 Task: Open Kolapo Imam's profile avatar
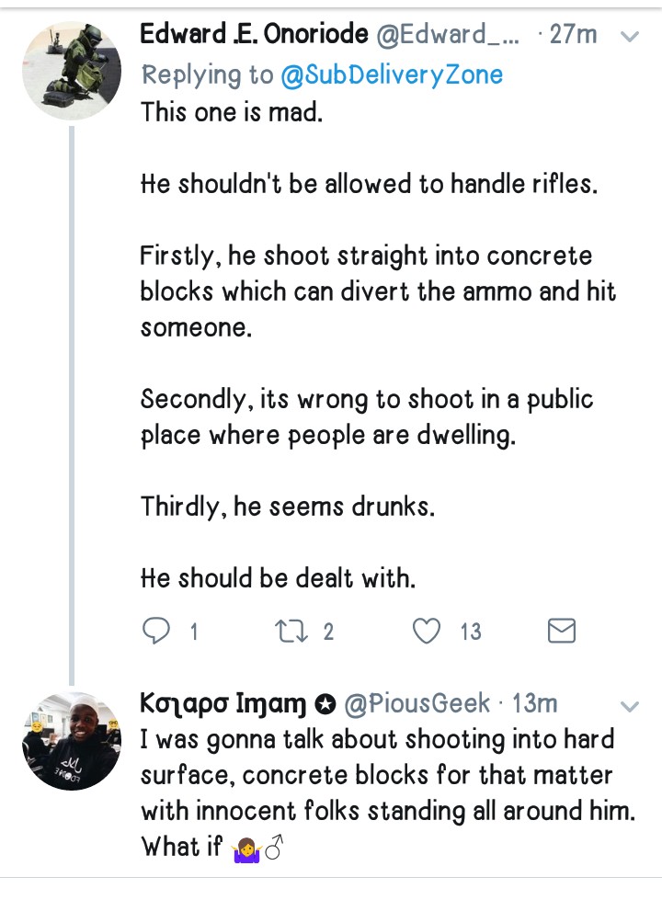[x=72, y=741]
